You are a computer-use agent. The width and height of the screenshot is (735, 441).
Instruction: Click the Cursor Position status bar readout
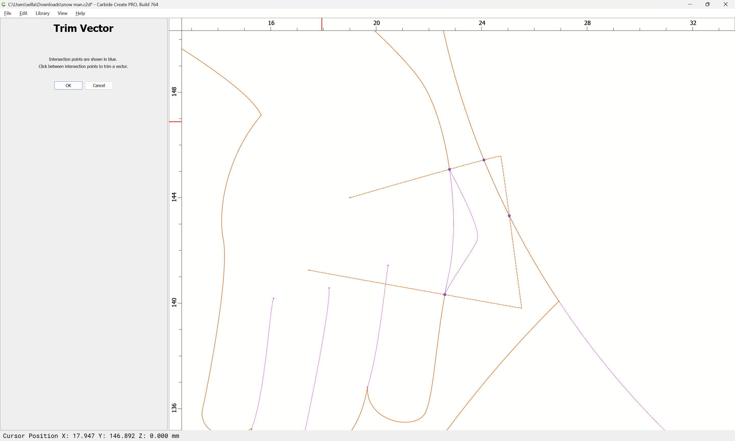click(x=91, y=436)
